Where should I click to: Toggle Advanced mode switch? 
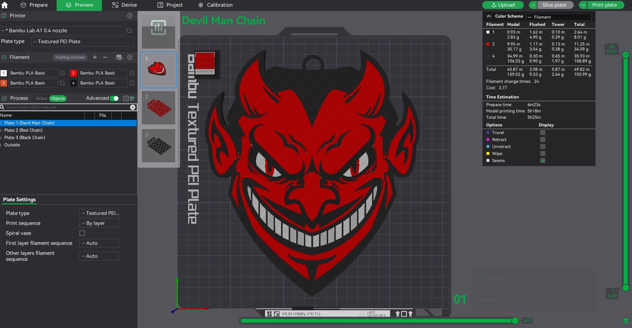click(114, 98)
